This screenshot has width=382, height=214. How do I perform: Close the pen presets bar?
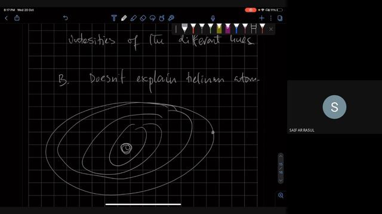[271, 29]
